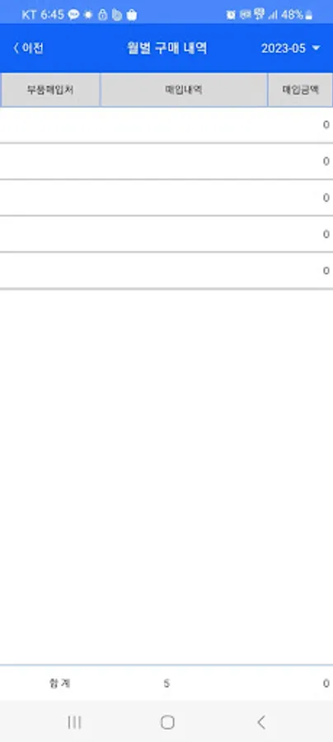Tap the 월별 구매 내역 page title
The height and width of the screenshot is (742, 333).
point(167,49)
